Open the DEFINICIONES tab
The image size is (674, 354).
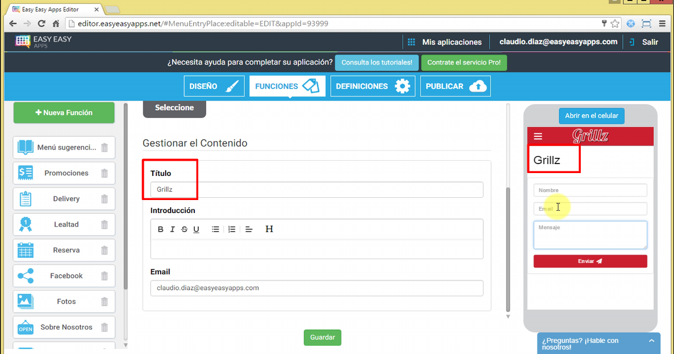click(x=372, y=87)
